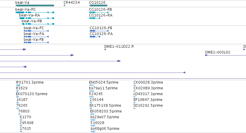Click the DME1-003L02 clone label
Image resolution: width=246 pixels, height=133 pixels.
pyautogui.click(x=218, y=52)
